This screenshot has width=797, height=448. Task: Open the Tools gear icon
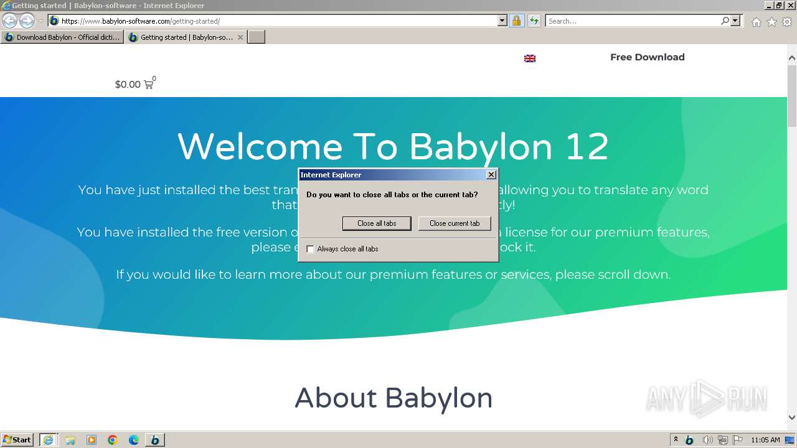point(787,22)
